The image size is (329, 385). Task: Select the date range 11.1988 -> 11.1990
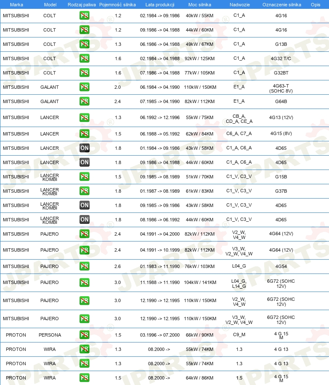click(x=160, y=282)
